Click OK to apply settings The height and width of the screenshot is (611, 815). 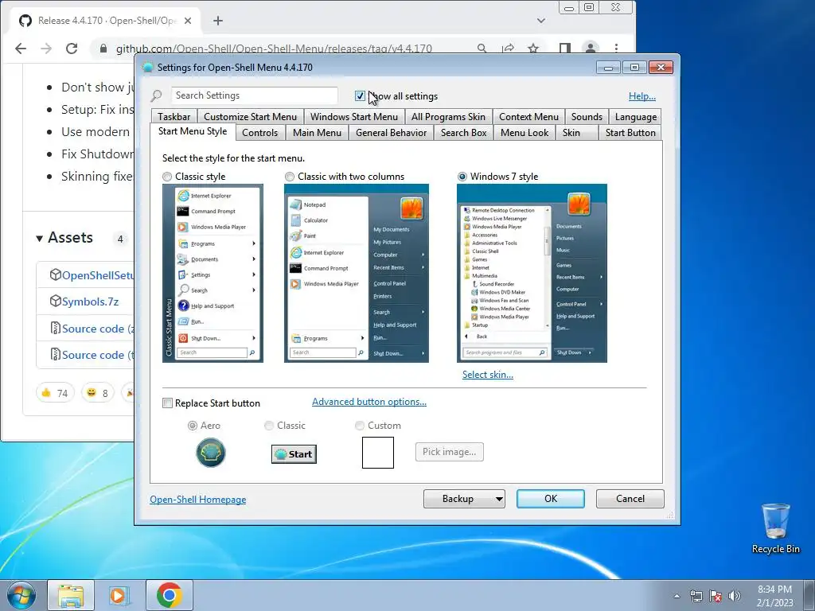551,499
